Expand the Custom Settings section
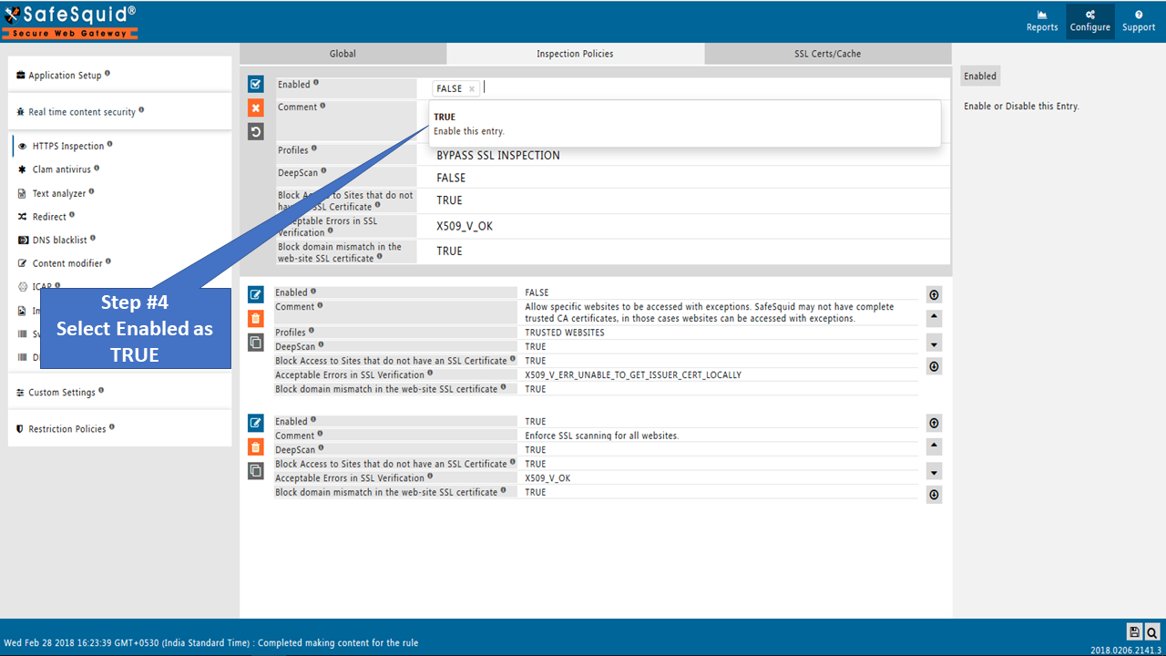Screen dimensions: 1166x656 click(60, 393)
